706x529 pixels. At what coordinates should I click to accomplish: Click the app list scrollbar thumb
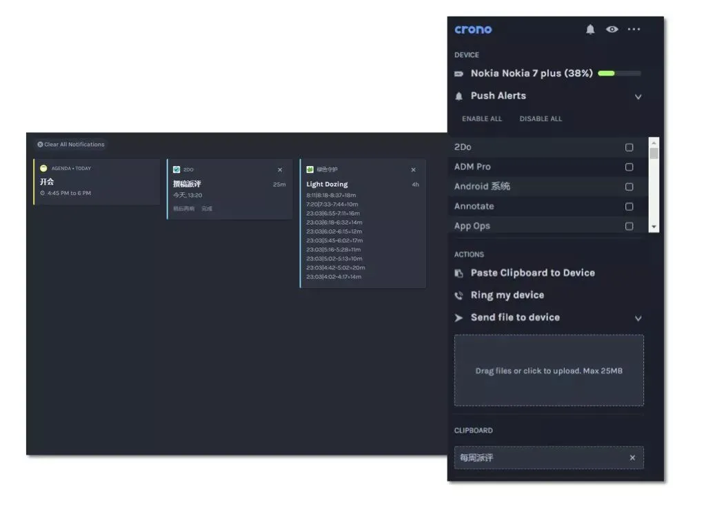point(654,154)
